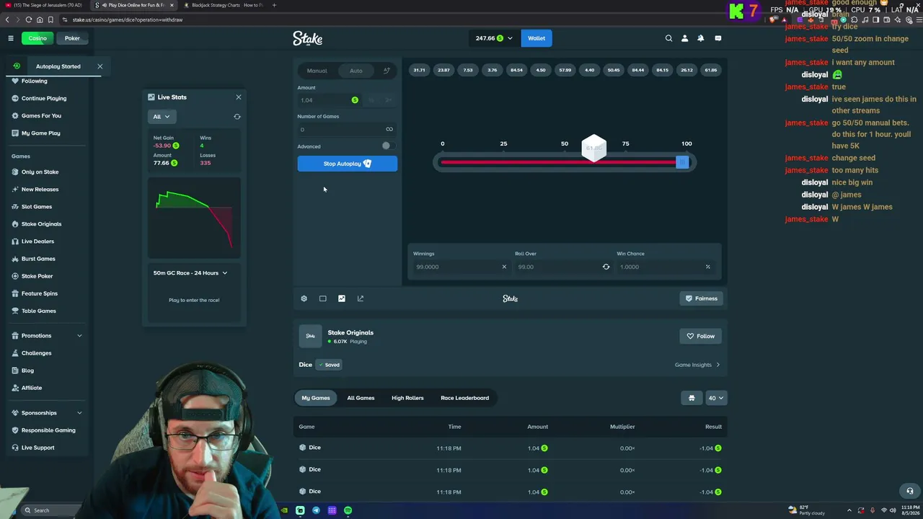
Task: Change the rows count dropdown showing 40
Action: [x=715, y=398]
